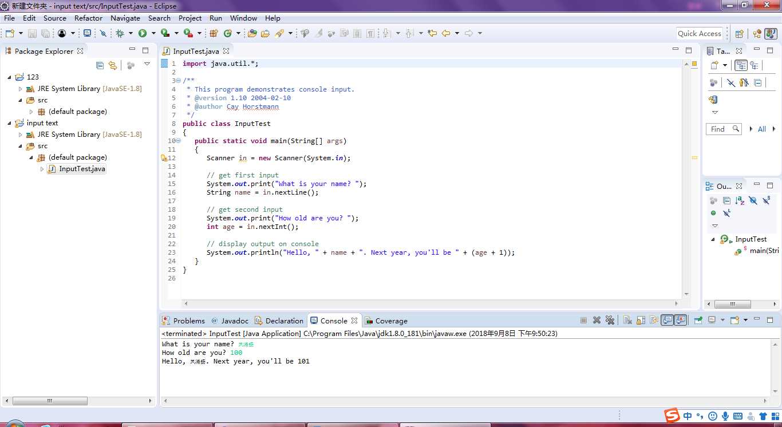
Task: Switch to the Javadoc tab
Action: pos(230,321)
